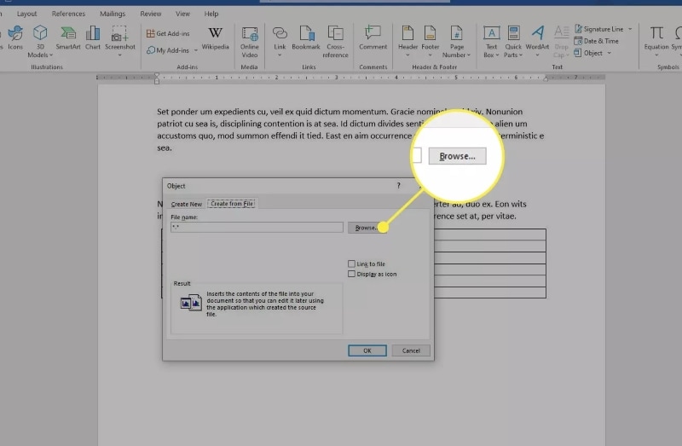Click the right indent marker on ruler
This screenshot has height=446, width=682.
[546, 78]
